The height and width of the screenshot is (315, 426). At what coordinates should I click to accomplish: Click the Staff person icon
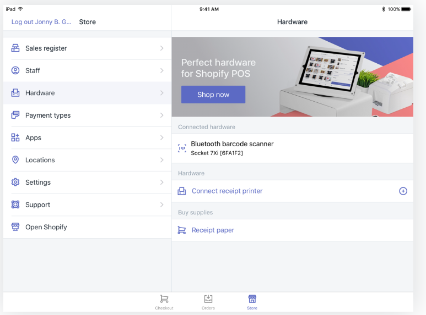click(x=15, y=70)
